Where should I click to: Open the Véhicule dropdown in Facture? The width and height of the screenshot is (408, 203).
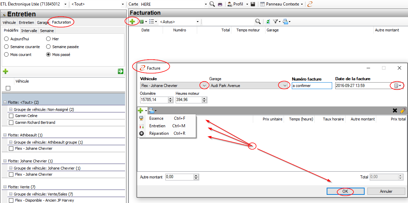[x=204, y=86]
